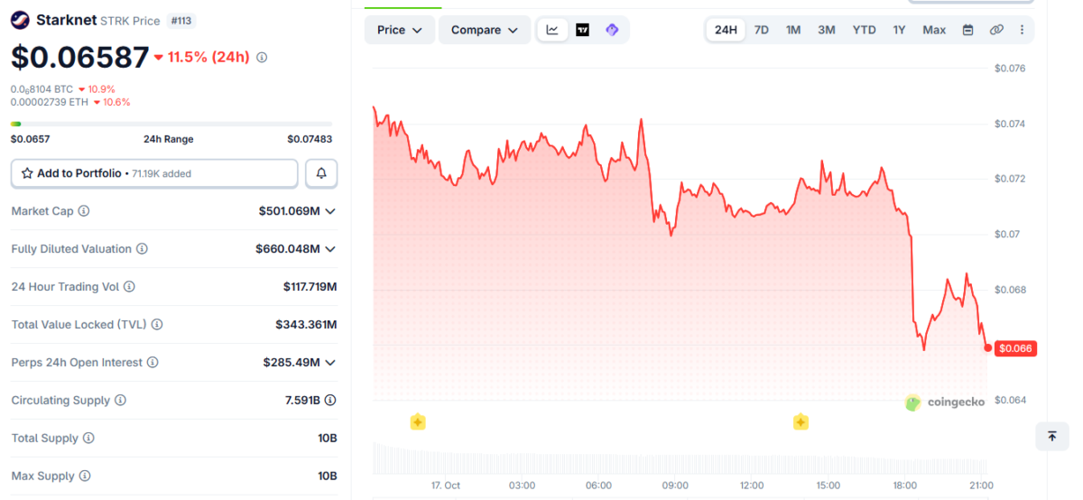
Task: Click the yellow event marker near 15:00
Action: click(x=801, y=421)
